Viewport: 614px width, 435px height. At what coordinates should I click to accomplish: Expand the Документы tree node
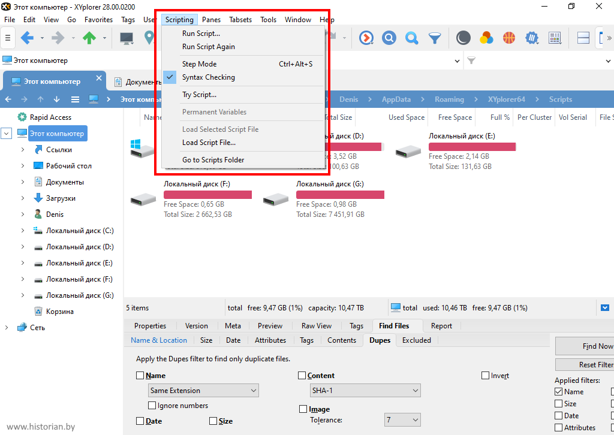click(22, 182)
